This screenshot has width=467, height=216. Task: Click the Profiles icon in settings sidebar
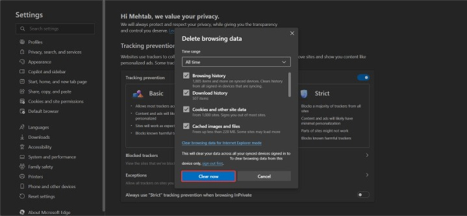click(x=22, y=42)
